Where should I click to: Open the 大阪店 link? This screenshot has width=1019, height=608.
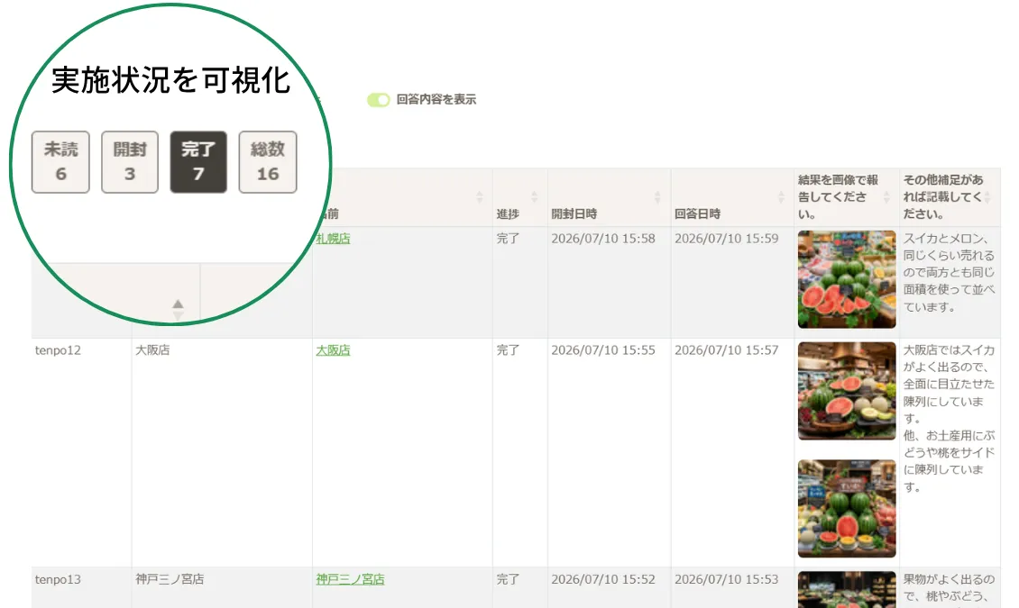(x=334, y=350)
